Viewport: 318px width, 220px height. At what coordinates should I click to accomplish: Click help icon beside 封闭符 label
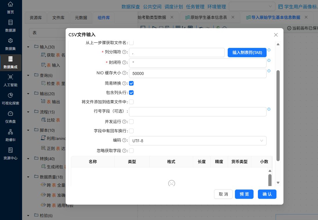point(124,62)
